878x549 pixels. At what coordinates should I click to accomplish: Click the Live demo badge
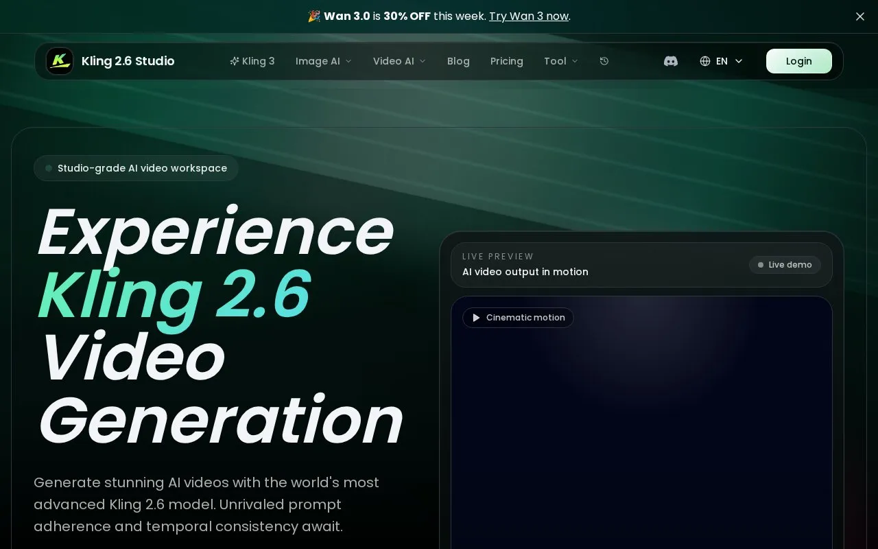785,265
